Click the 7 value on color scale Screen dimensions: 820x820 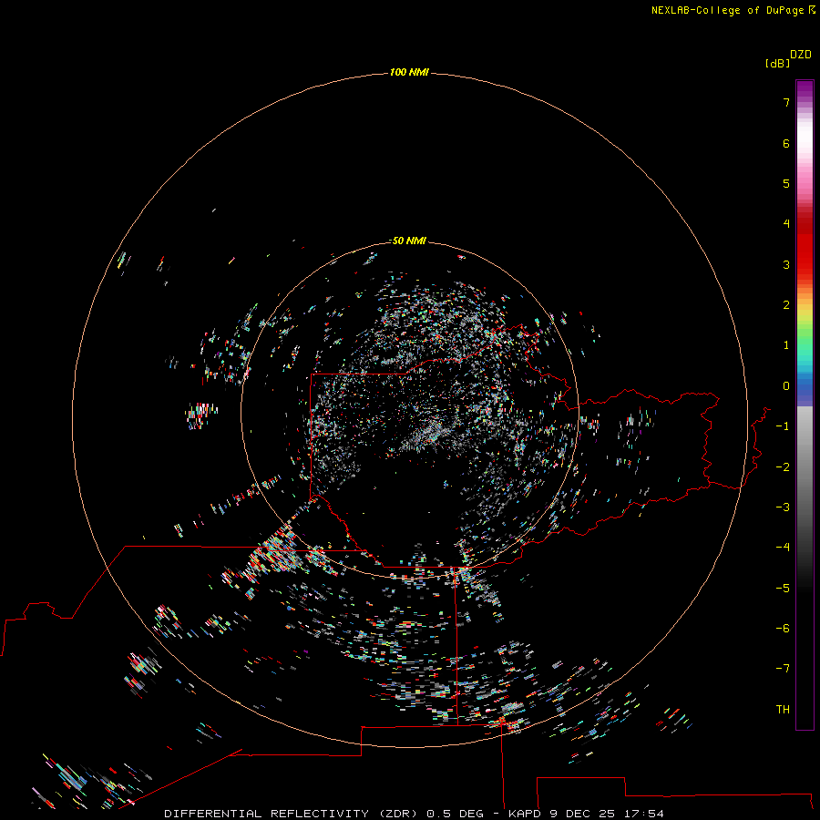[786, 102]
